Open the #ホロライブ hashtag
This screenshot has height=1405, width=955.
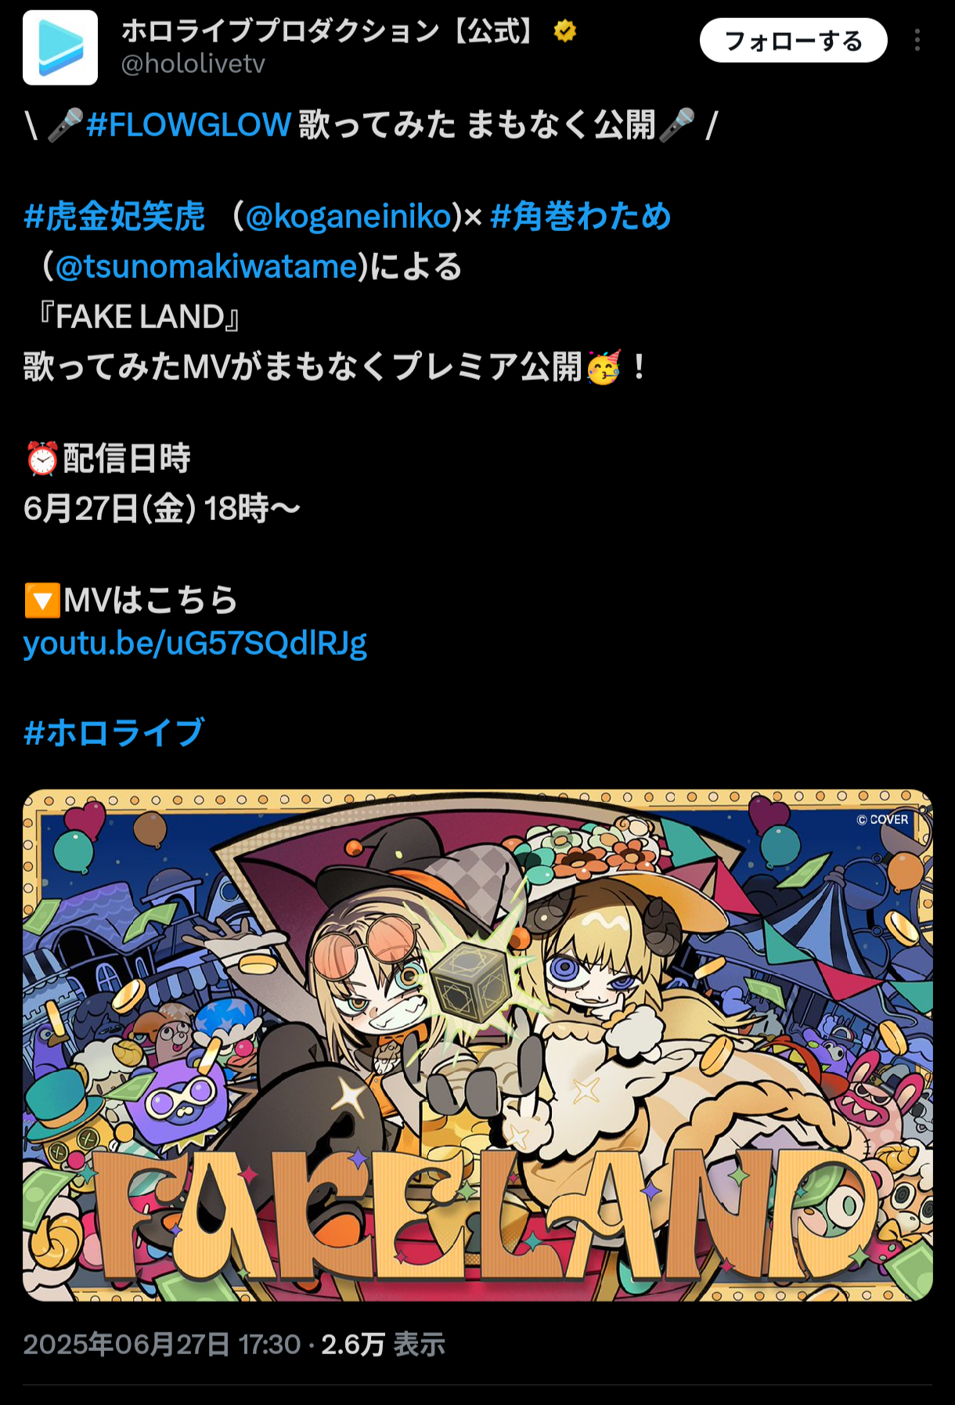click(x=114, y=732)
